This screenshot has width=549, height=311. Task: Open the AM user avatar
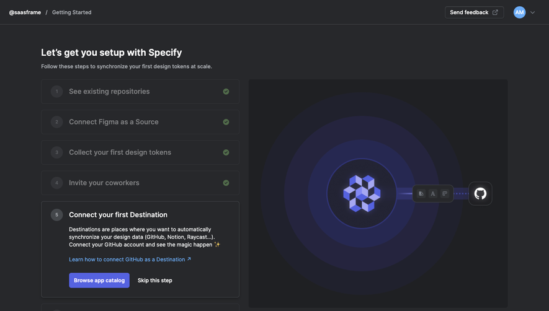pyautogui.click(x=519, y=12)
